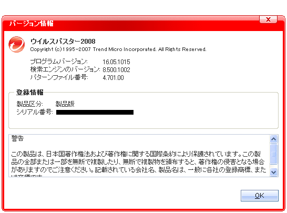Click the scroll up arrow in warning box
Screen dimensions: 287x213
coord(273,139)
